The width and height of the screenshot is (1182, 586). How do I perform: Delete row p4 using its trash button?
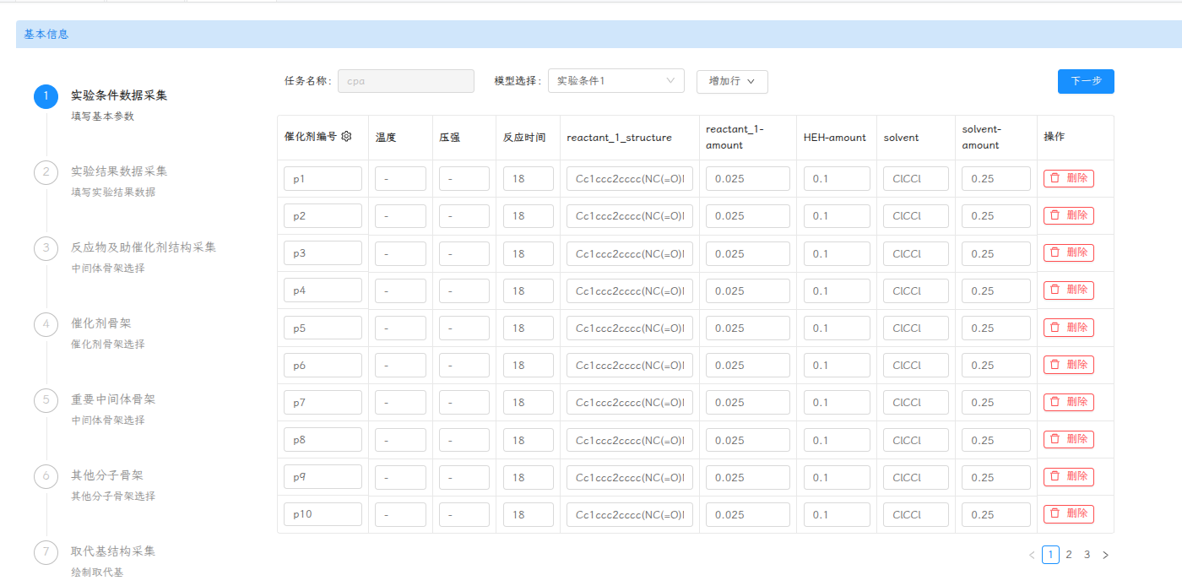click(1068, 290)
